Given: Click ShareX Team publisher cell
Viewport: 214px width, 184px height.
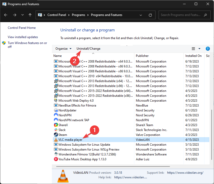Looking at the screenshot, I should [144, 125].
